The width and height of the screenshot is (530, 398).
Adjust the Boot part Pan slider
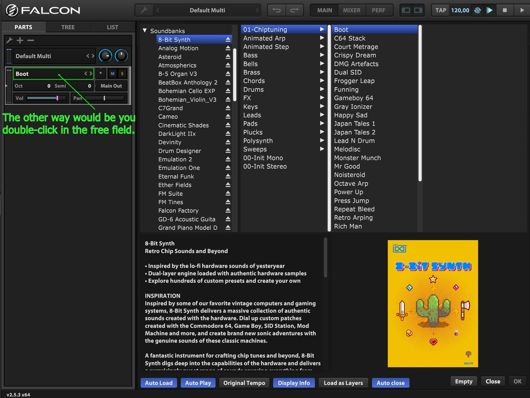click(x=104, y=98)
